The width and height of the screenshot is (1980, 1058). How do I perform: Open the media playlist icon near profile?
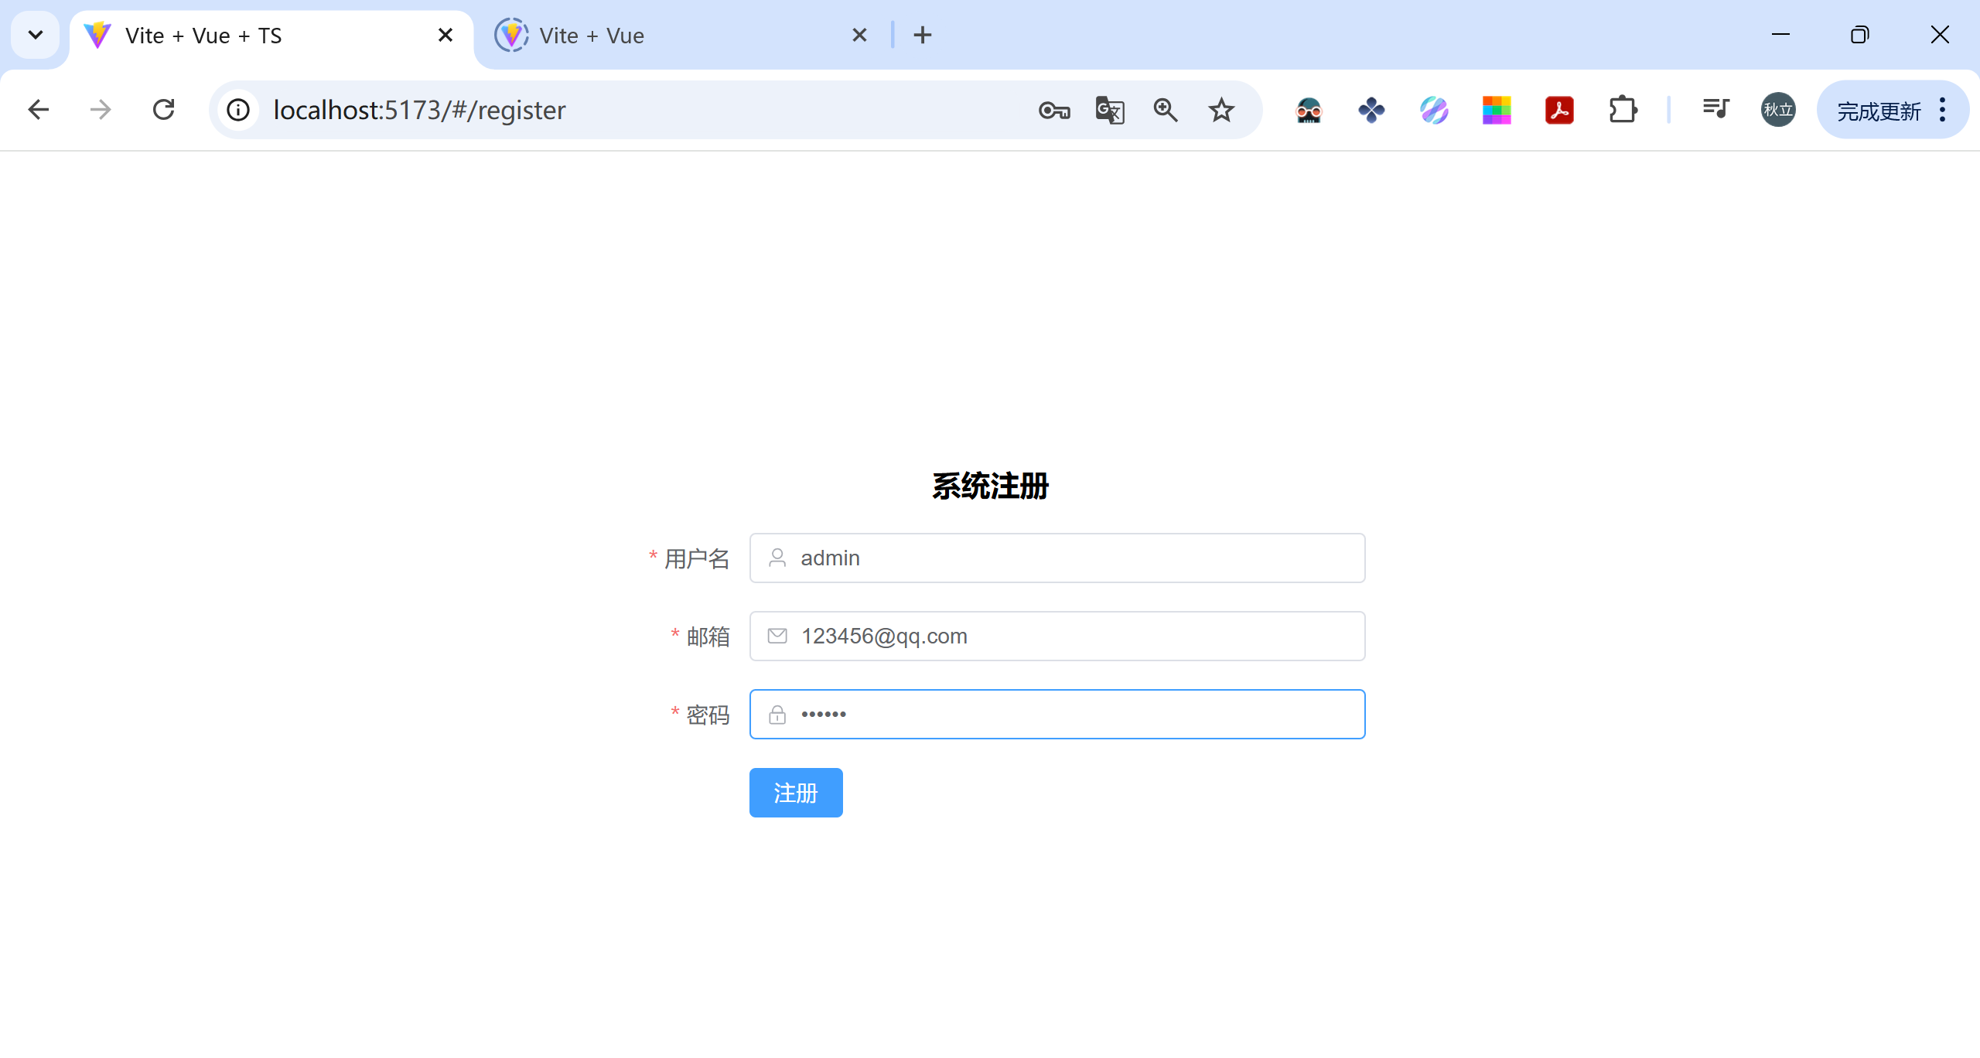pos(1715,110)
